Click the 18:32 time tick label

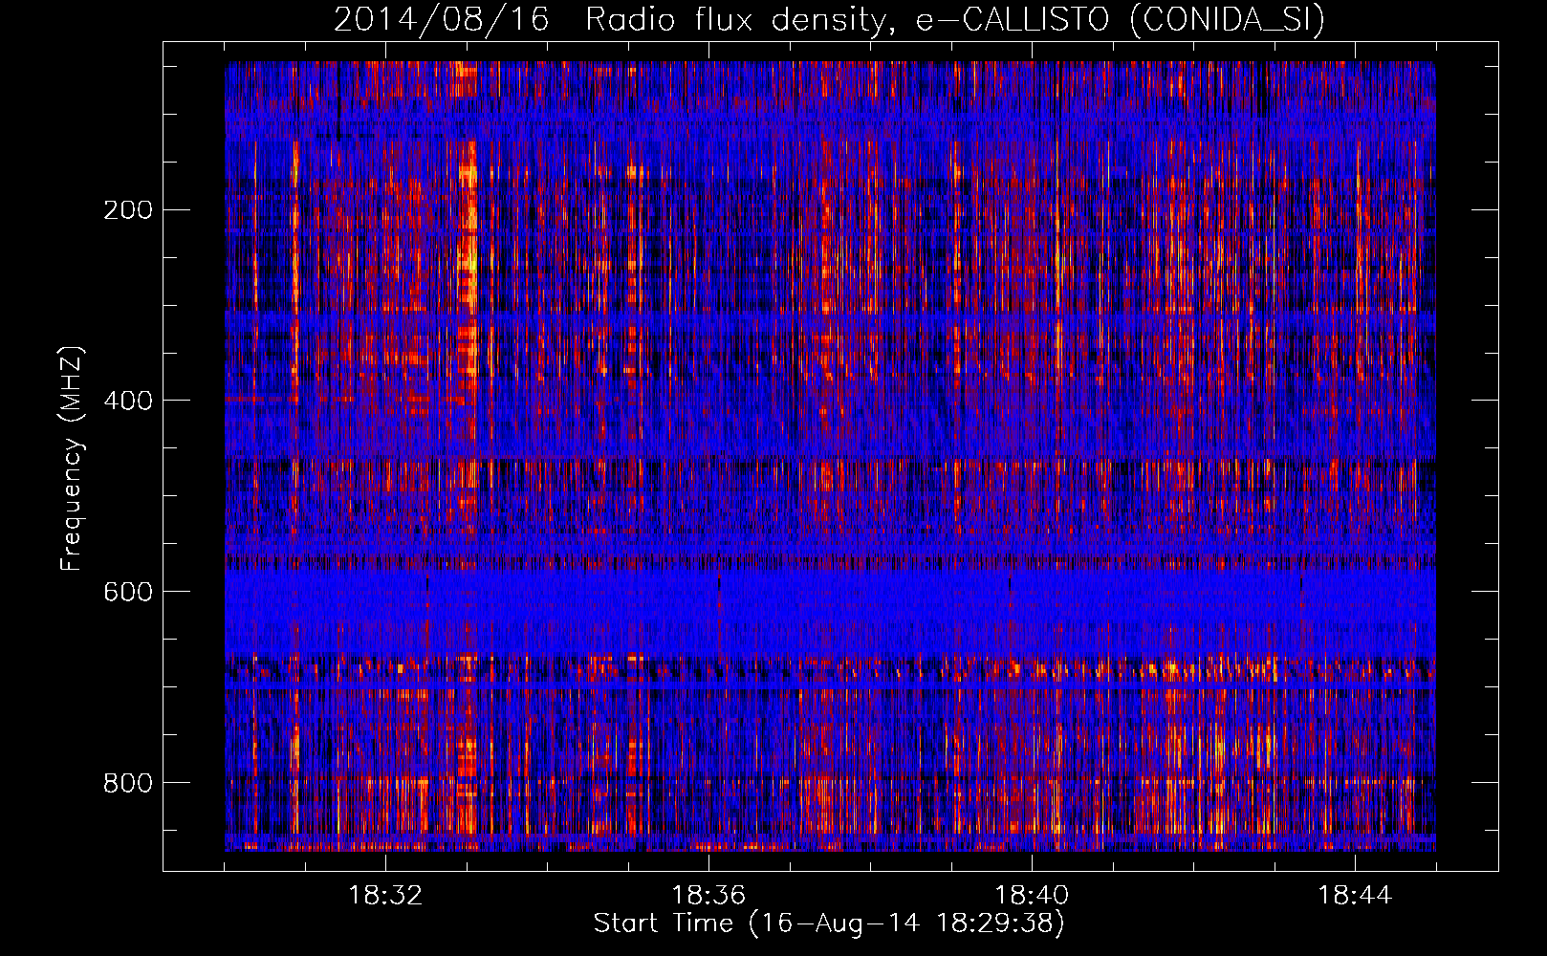pos(385,896)
